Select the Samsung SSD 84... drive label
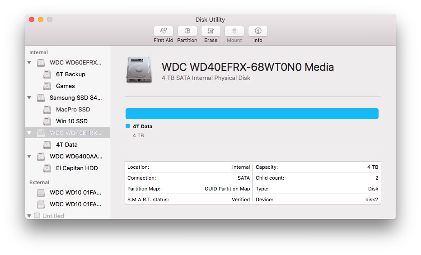The image size is (421, 255). tap(76, 98)
